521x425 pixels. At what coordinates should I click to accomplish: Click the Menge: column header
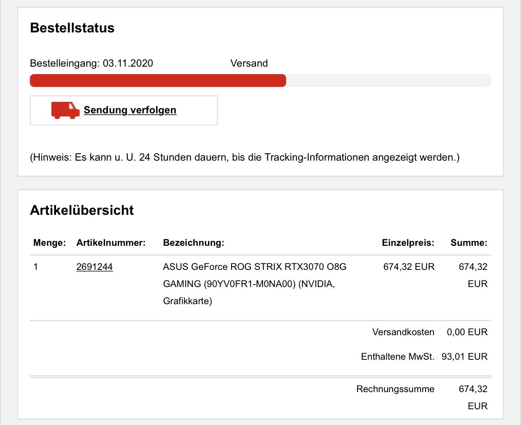[50, 243]
